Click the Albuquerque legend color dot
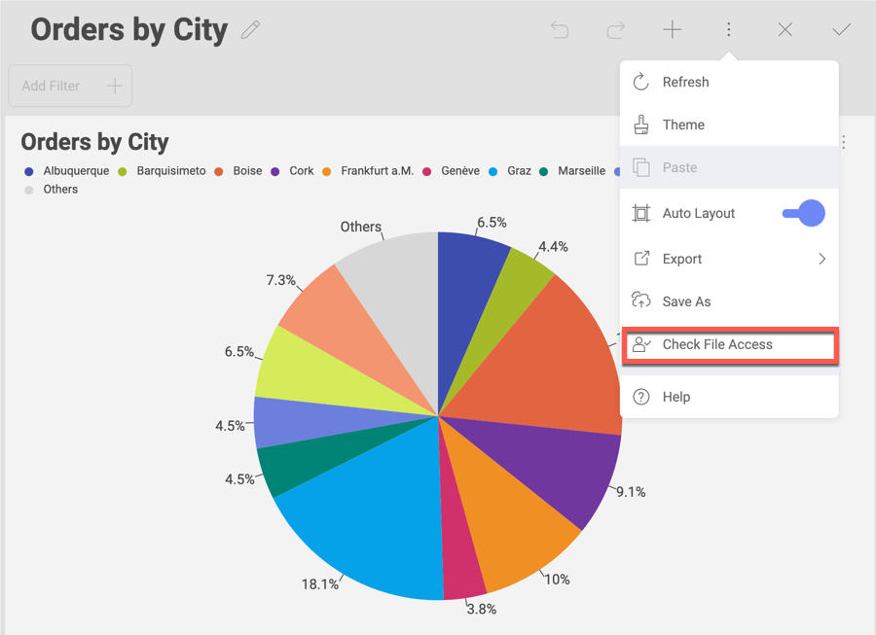Viewport: 876px width, 635px height. pyautogui.click(x=29, y=171)
